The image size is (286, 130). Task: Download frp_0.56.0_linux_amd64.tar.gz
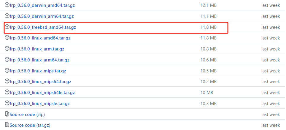coord(40,38)
